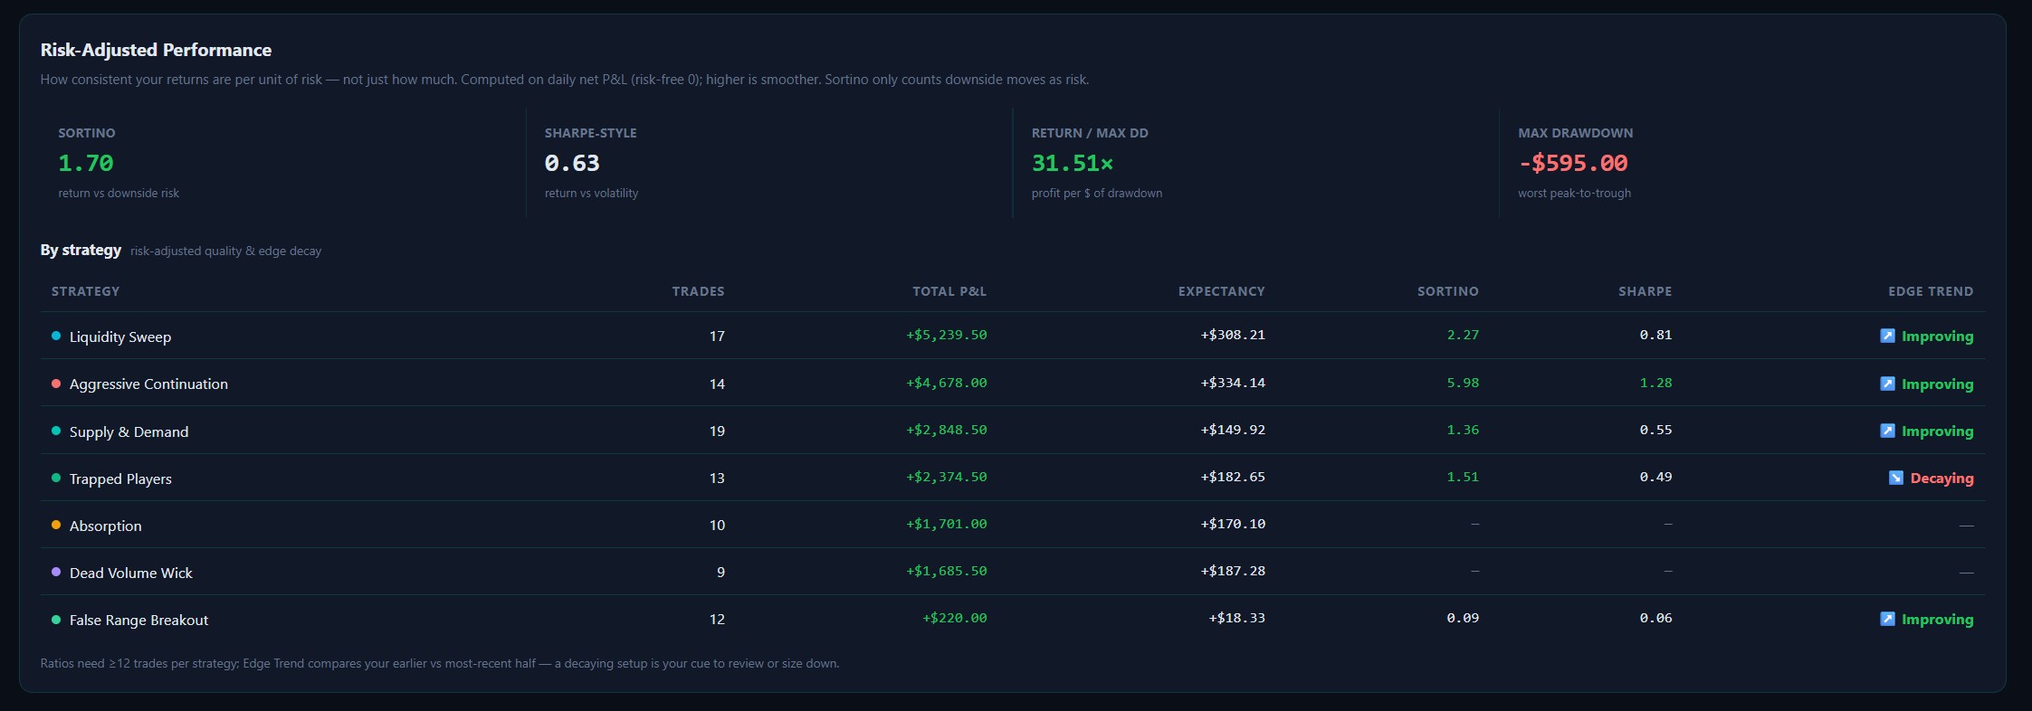Select the Liquidity Sweep strategy name
This screenshot has height=711, width=2032.
tap(120, 337)
